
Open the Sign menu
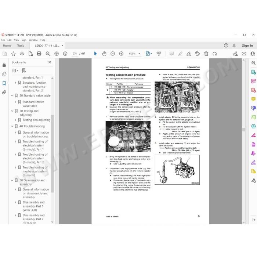click(x=24, y=40)
